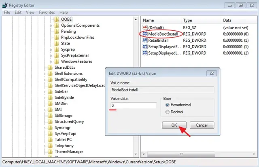Click the State folder icon
This screenshot has height=167, width=259.
point(57,43)
